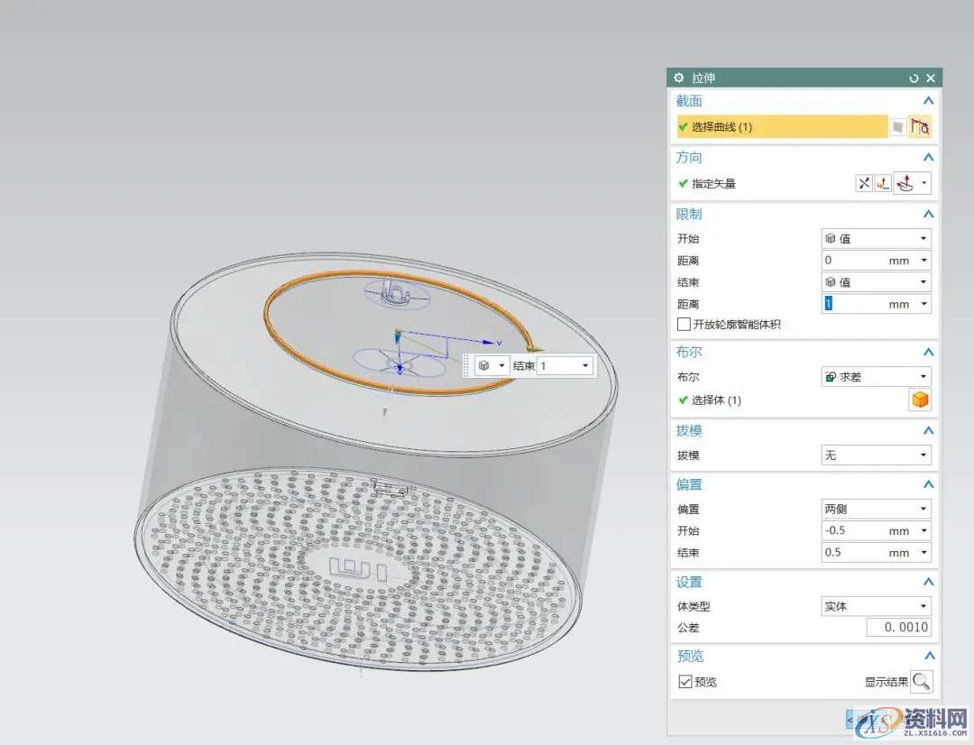Image resolution: width=974 pixels, height=745 pixels.
Task: Open dialog settings gear next to 拉伸
Action: pyautogui.click(x=679, y=78)
